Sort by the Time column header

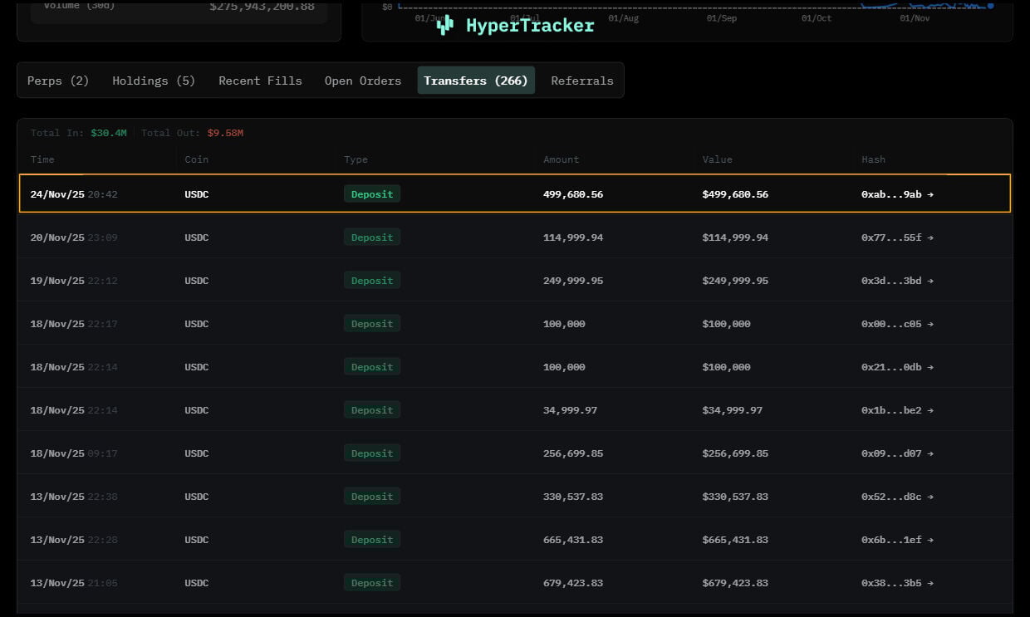point(42,159)
